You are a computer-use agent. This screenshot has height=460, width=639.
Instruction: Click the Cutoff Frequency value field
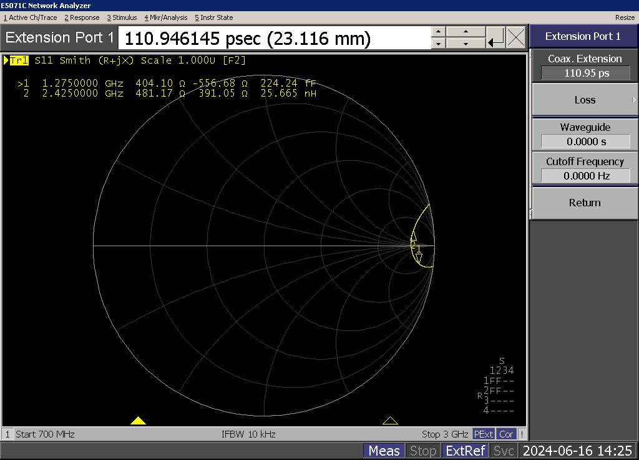click(x=584, y=176)
